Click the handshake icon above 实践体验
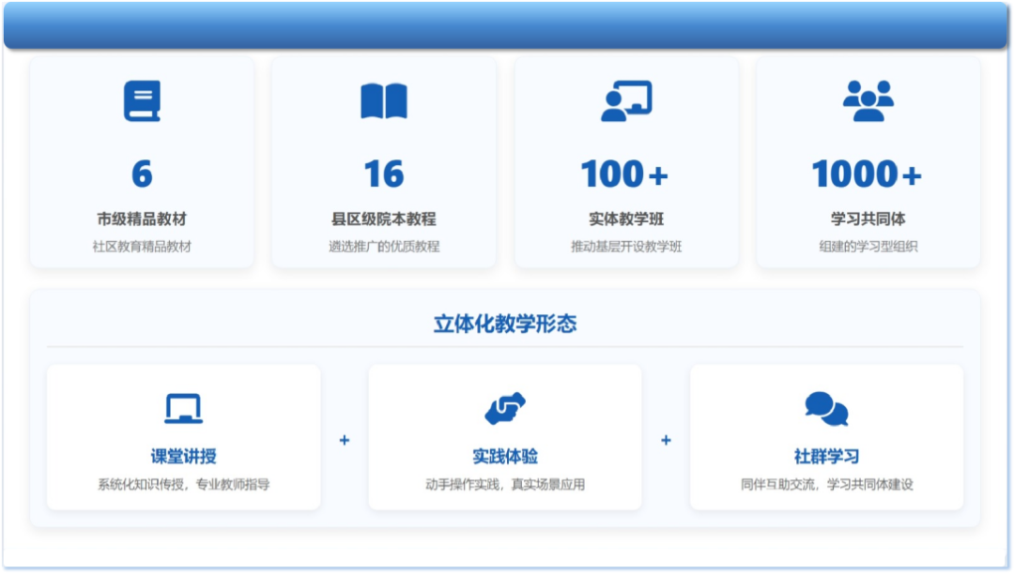This screenshot has height=574, width=1014. [x=505, y=409]
